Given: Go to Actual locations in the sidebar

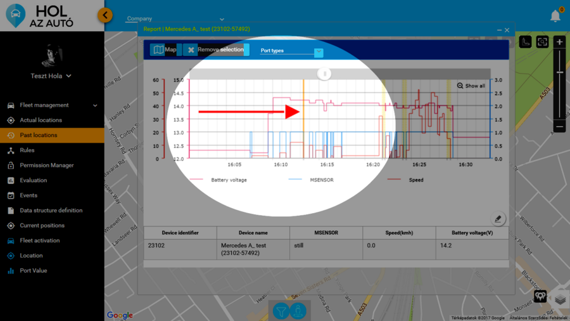Looking at the screenshot, I should click(41, 120).
